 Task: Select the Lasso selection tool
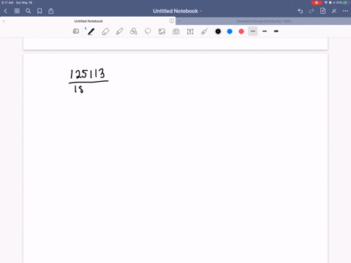pos(148,31)
